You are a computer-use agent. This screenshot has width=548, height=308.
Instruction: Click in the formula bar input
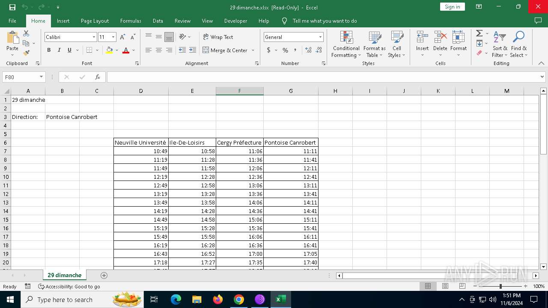[323, 77]
